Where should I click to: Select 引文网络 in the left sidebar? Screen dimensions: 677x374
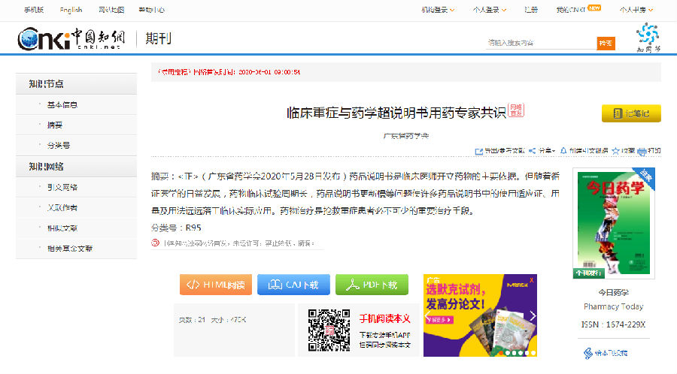coord(62,187)
